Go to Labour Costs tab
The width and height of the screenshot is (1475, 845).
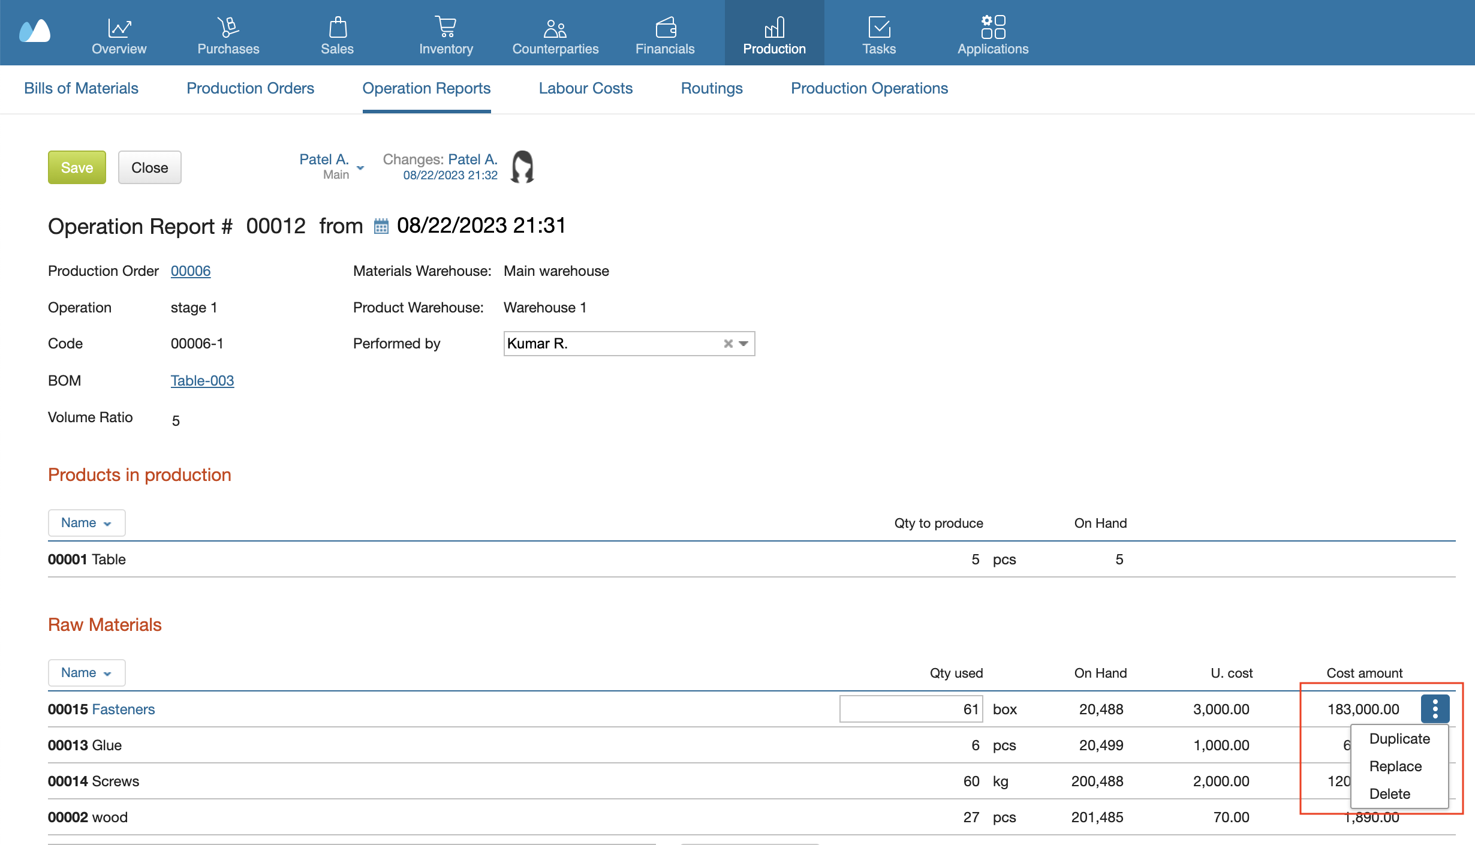pos(585,88)
